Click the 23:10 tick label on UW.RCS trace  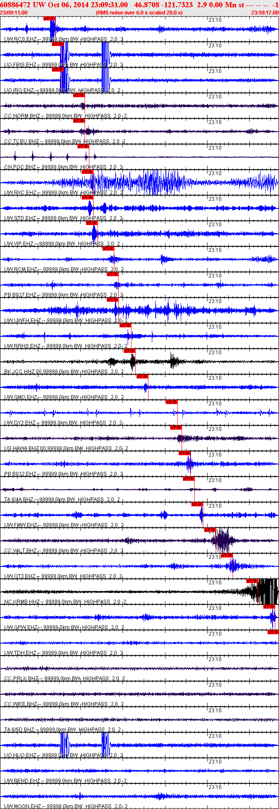tap(216, 20)
